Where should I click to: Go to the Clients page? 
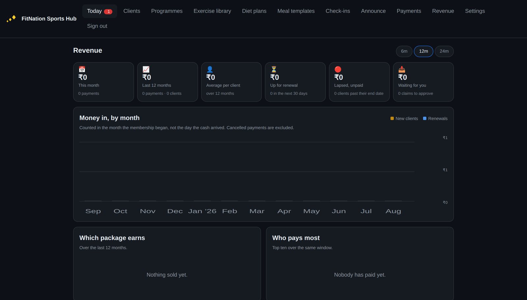pos(132,11)
